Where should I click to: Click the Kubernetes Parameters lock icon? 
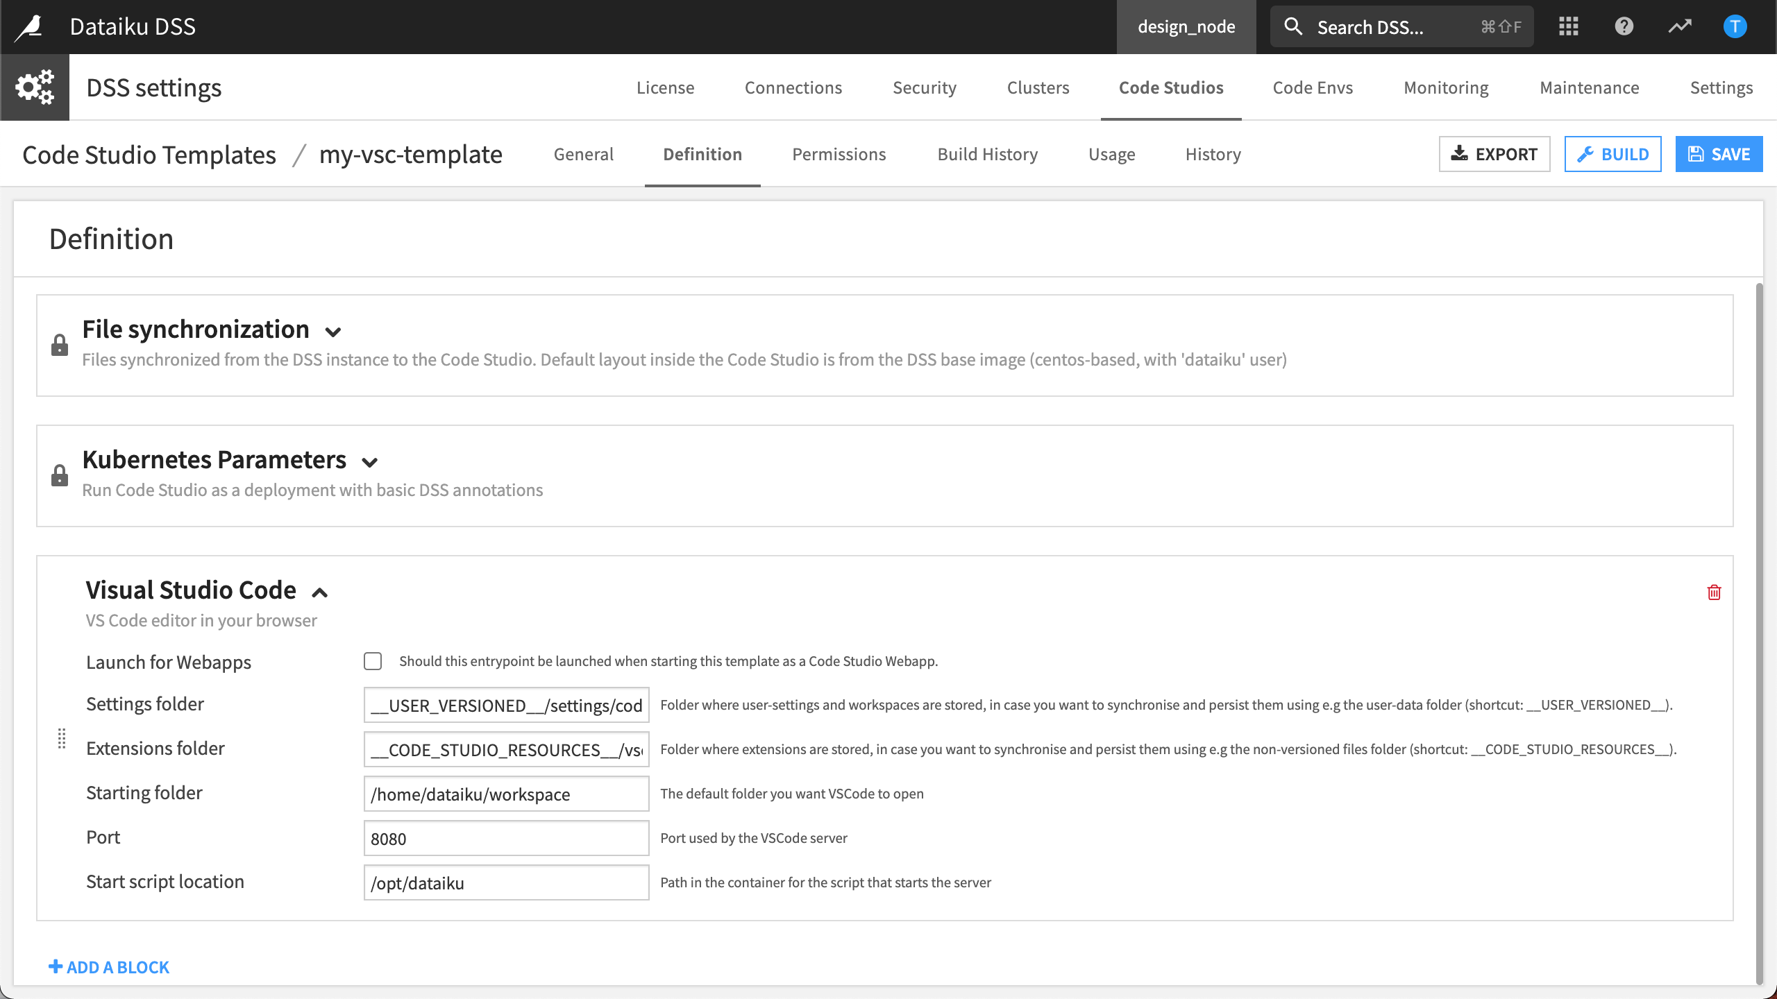click(60, 475)
